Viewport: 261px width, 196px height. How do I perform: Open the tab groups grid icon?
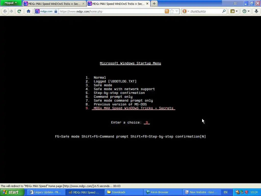(235, 4)
